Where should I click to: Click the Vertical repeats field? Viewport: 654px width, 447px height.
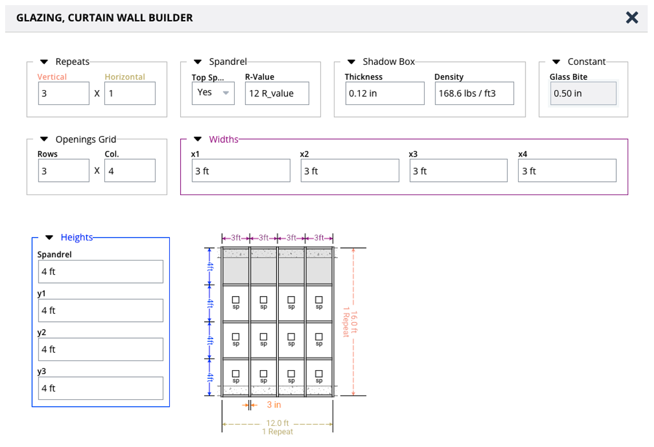pyautogui.click(x=63, y=93)
